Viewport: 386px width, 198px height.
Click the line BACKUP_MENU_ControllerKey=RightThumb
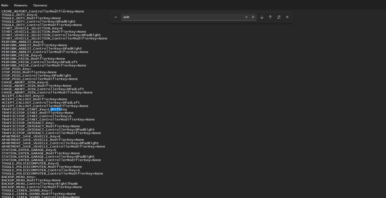(40, 184)
